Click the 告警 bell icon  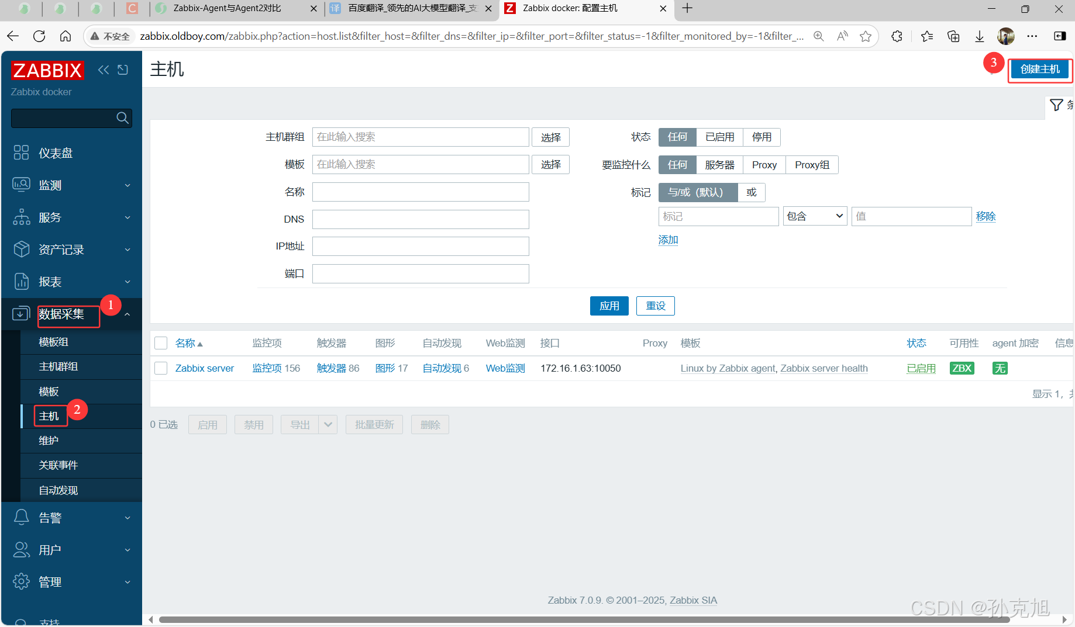(x=22, y=517)
